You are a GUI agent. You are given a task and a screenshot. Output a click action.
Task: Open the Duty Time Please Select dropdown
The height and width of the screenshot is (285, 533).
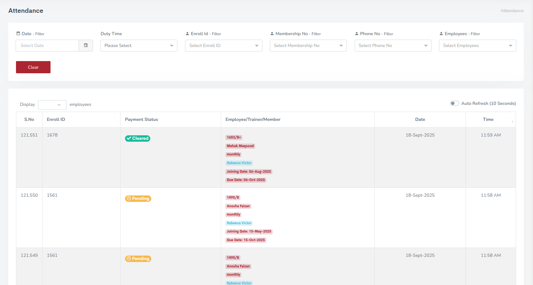139,45
